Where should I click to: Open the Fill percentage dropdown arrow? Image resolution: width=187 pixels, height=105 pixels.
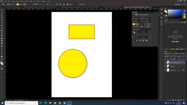[x=186, y=59]
